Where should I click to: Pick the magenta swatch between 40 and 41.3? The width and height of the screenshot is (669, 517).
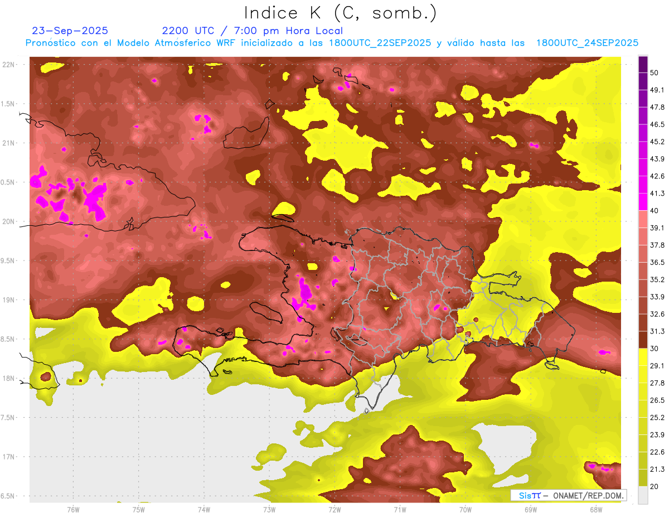[x=643, y=202]
